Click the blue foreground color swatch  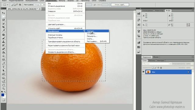pyautogui.click(x=3, y=95)
